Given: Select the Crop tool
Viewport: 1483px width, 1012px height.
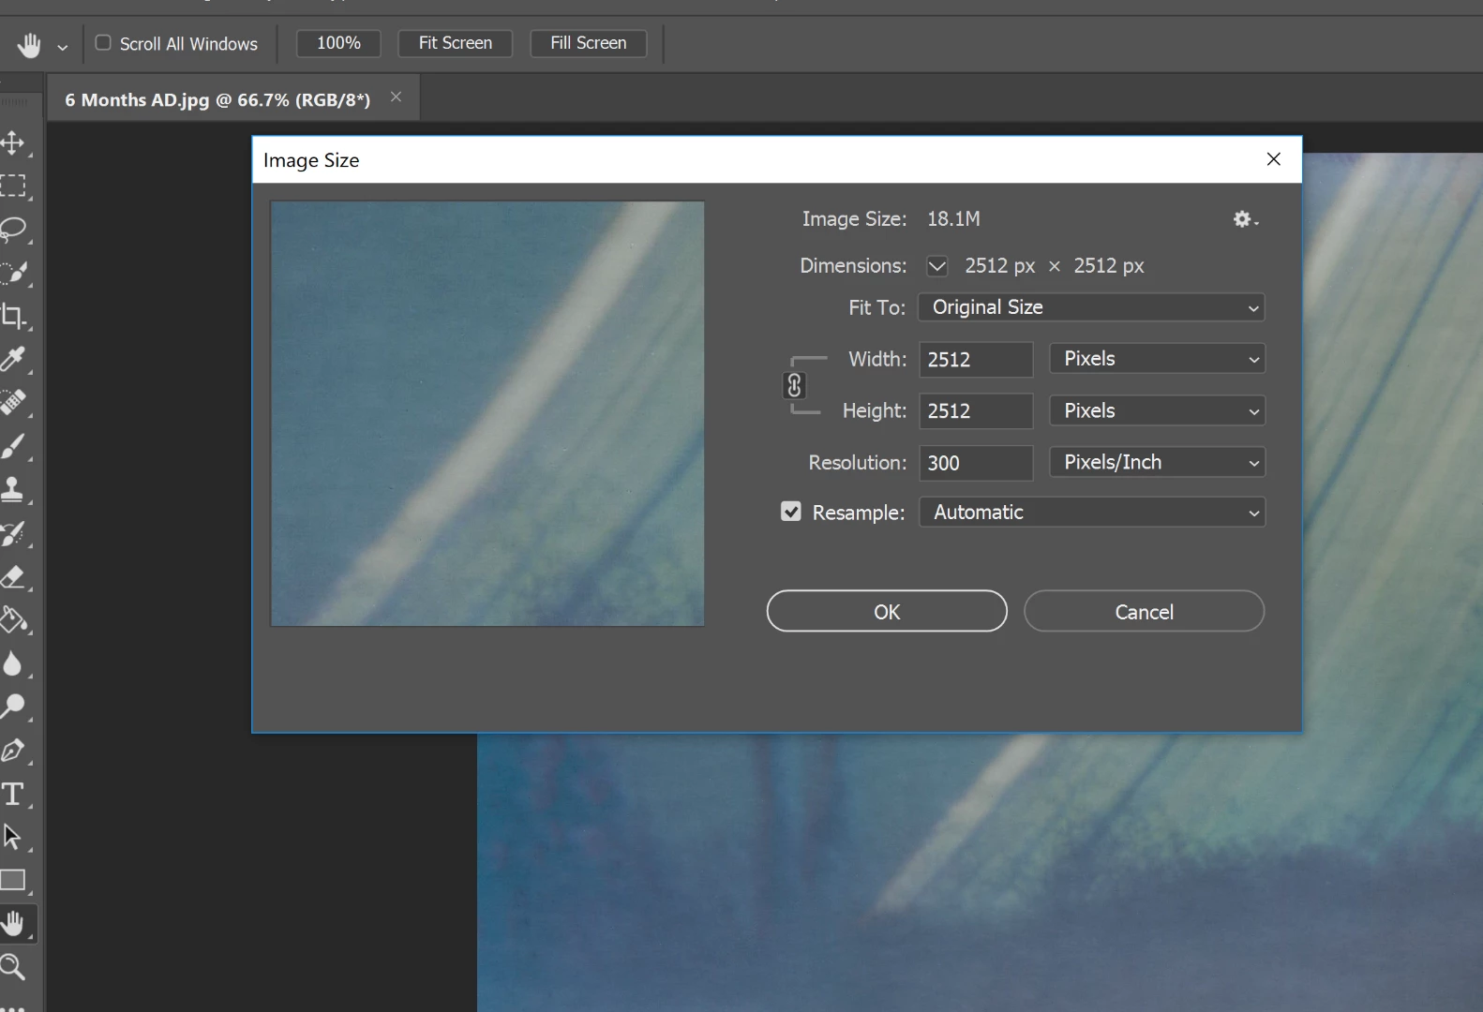Looking at the screenshot, I should click(x=13, y=316).
